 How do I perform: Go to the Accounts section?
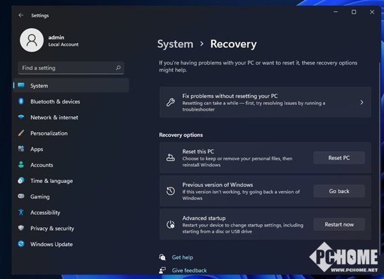coord(42,165)
